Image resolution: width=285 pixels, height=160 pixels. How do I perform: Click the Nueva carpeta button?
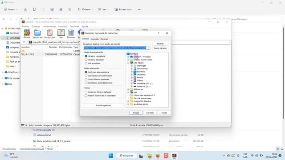point(160,48)
